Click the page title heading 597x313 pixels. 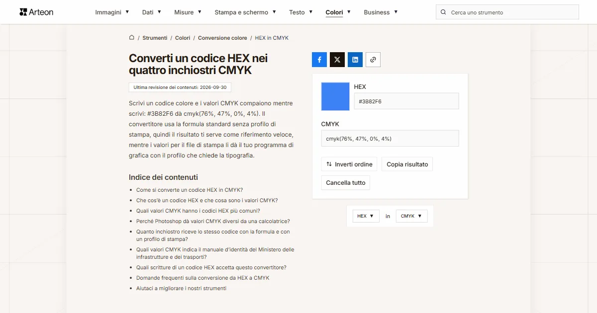(x=198, y=65)
